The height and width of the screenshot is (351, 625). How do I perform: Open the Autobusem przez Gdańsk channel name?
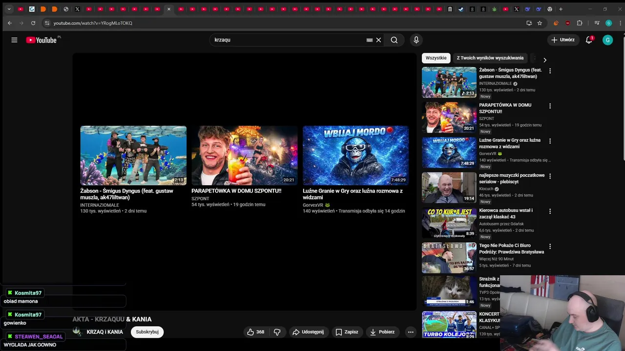(502, 224)
